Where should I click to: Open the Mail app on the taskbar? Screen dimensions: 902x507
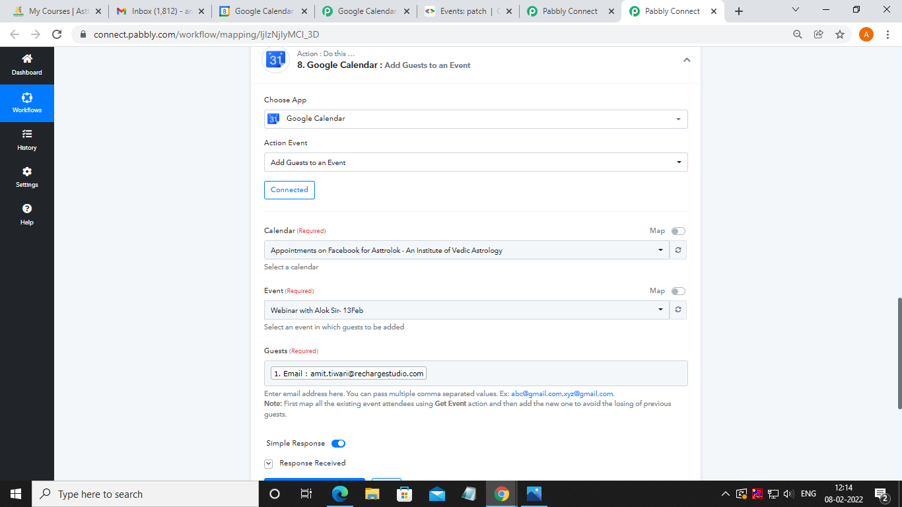437,494
